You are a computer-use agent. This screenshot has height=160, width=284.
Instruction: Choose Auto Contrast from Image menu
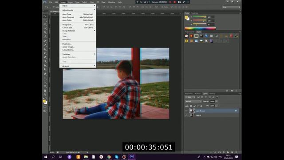pos(78,17)
